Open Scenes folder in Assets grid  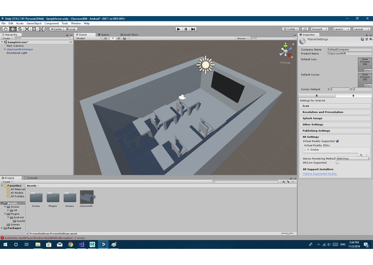(x=70, y=198)
